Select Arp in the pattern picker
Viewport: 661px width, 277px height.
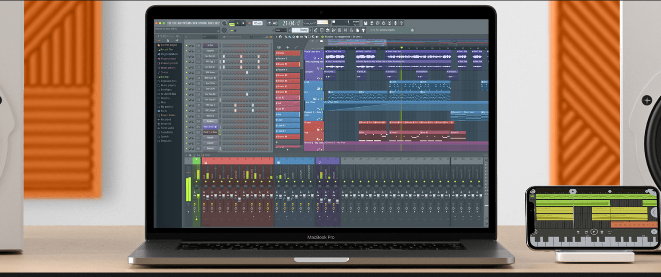(x=287, y=115)
